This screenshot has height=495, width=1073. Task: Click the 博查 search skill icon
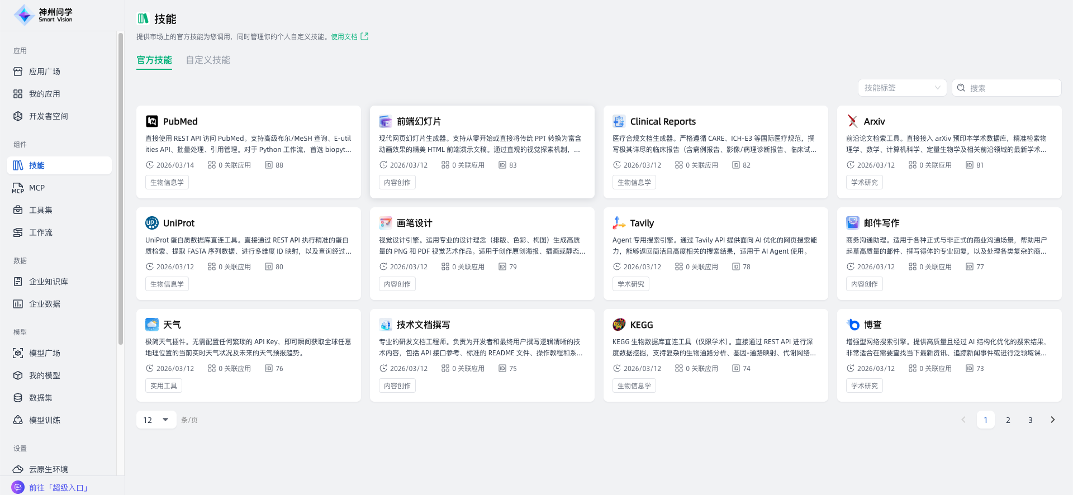(852, 325)
